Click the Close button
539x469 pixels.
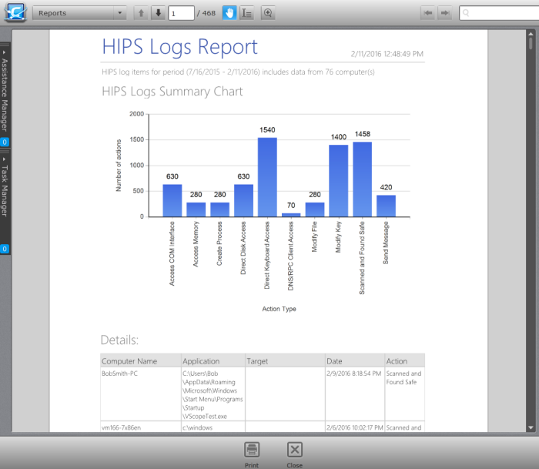295,454
